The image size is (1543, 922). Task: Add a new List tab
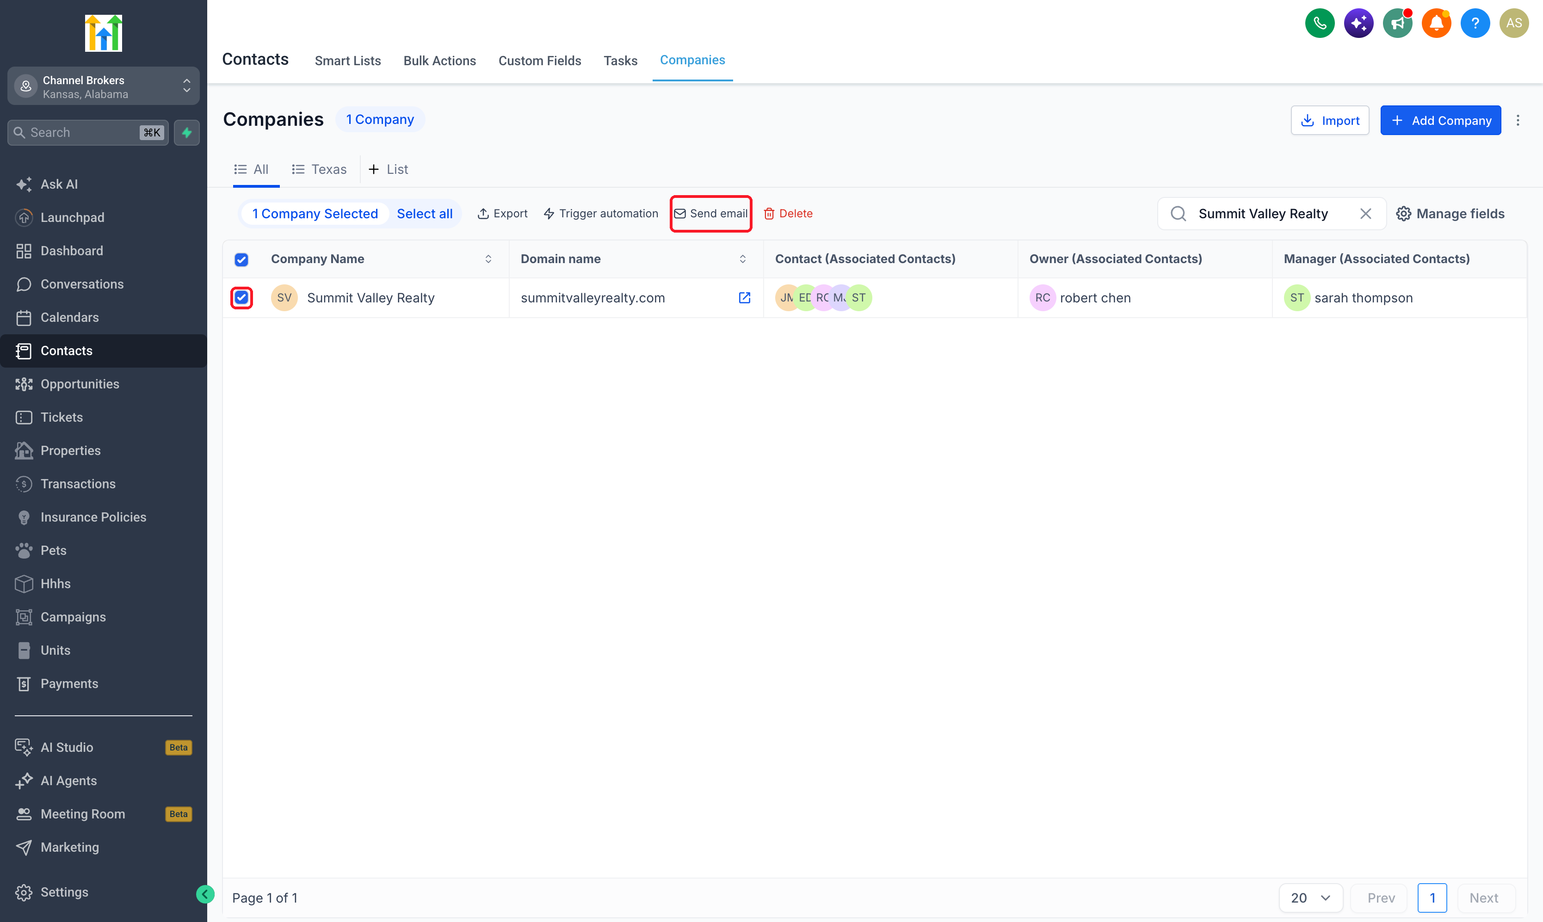point(389,169)
